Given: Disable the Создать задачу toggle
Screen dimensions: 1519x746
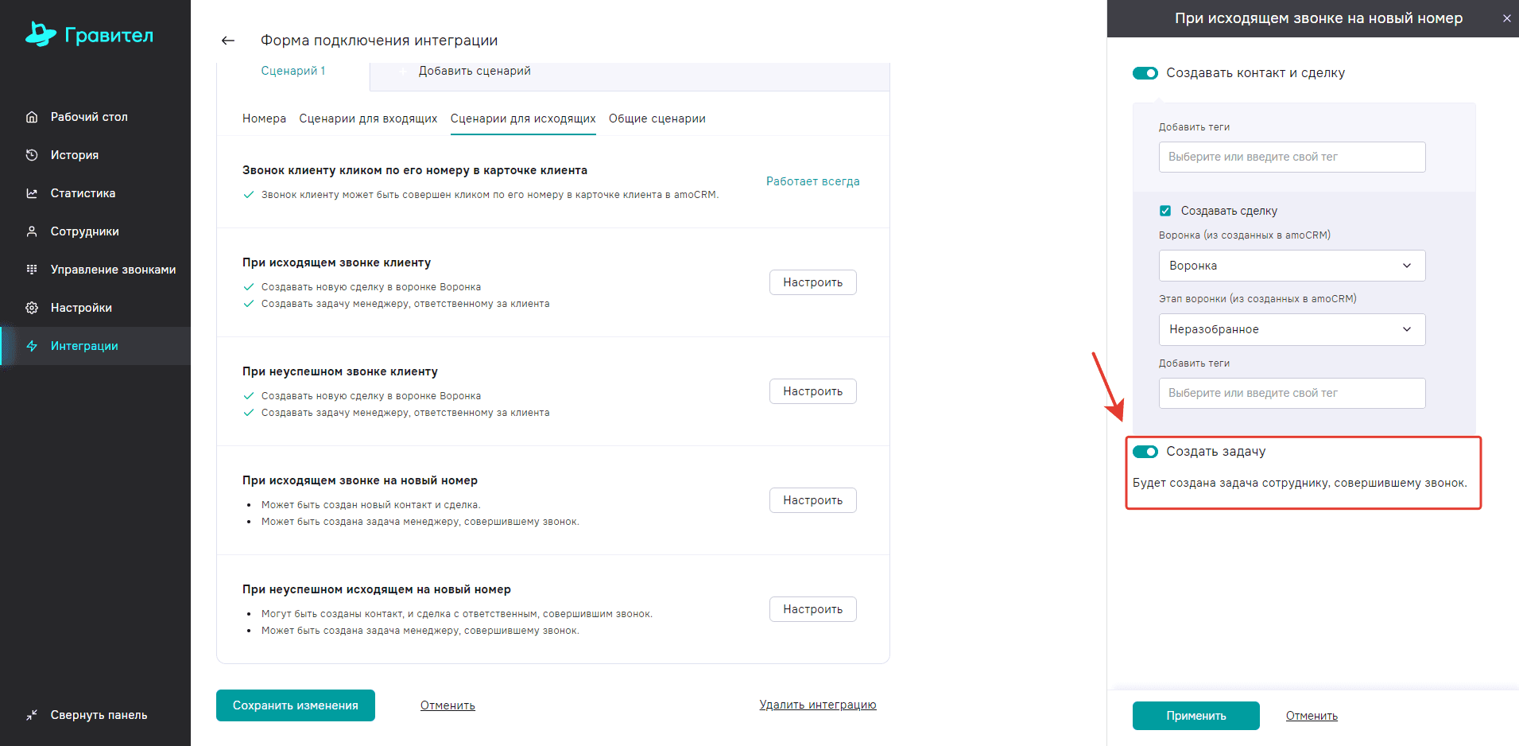Looking at the screenshot, I should [1145, 452].
